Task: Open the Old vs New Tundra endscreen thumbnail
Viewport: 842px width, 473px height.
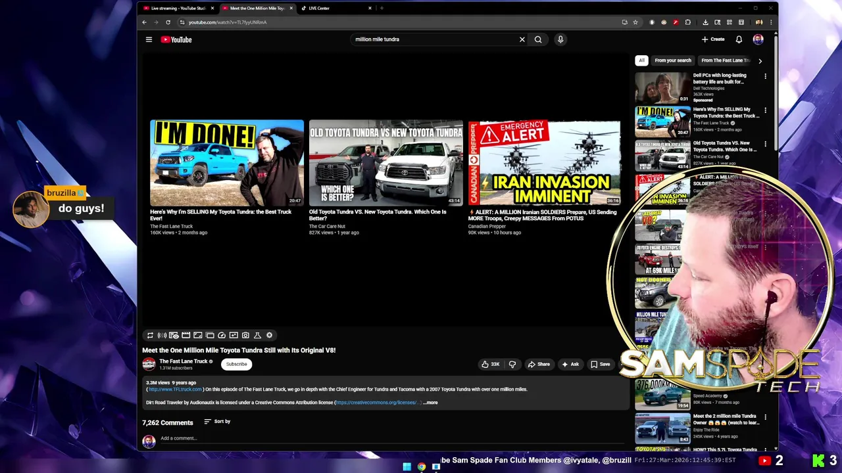Action: [x=386, y=162]
